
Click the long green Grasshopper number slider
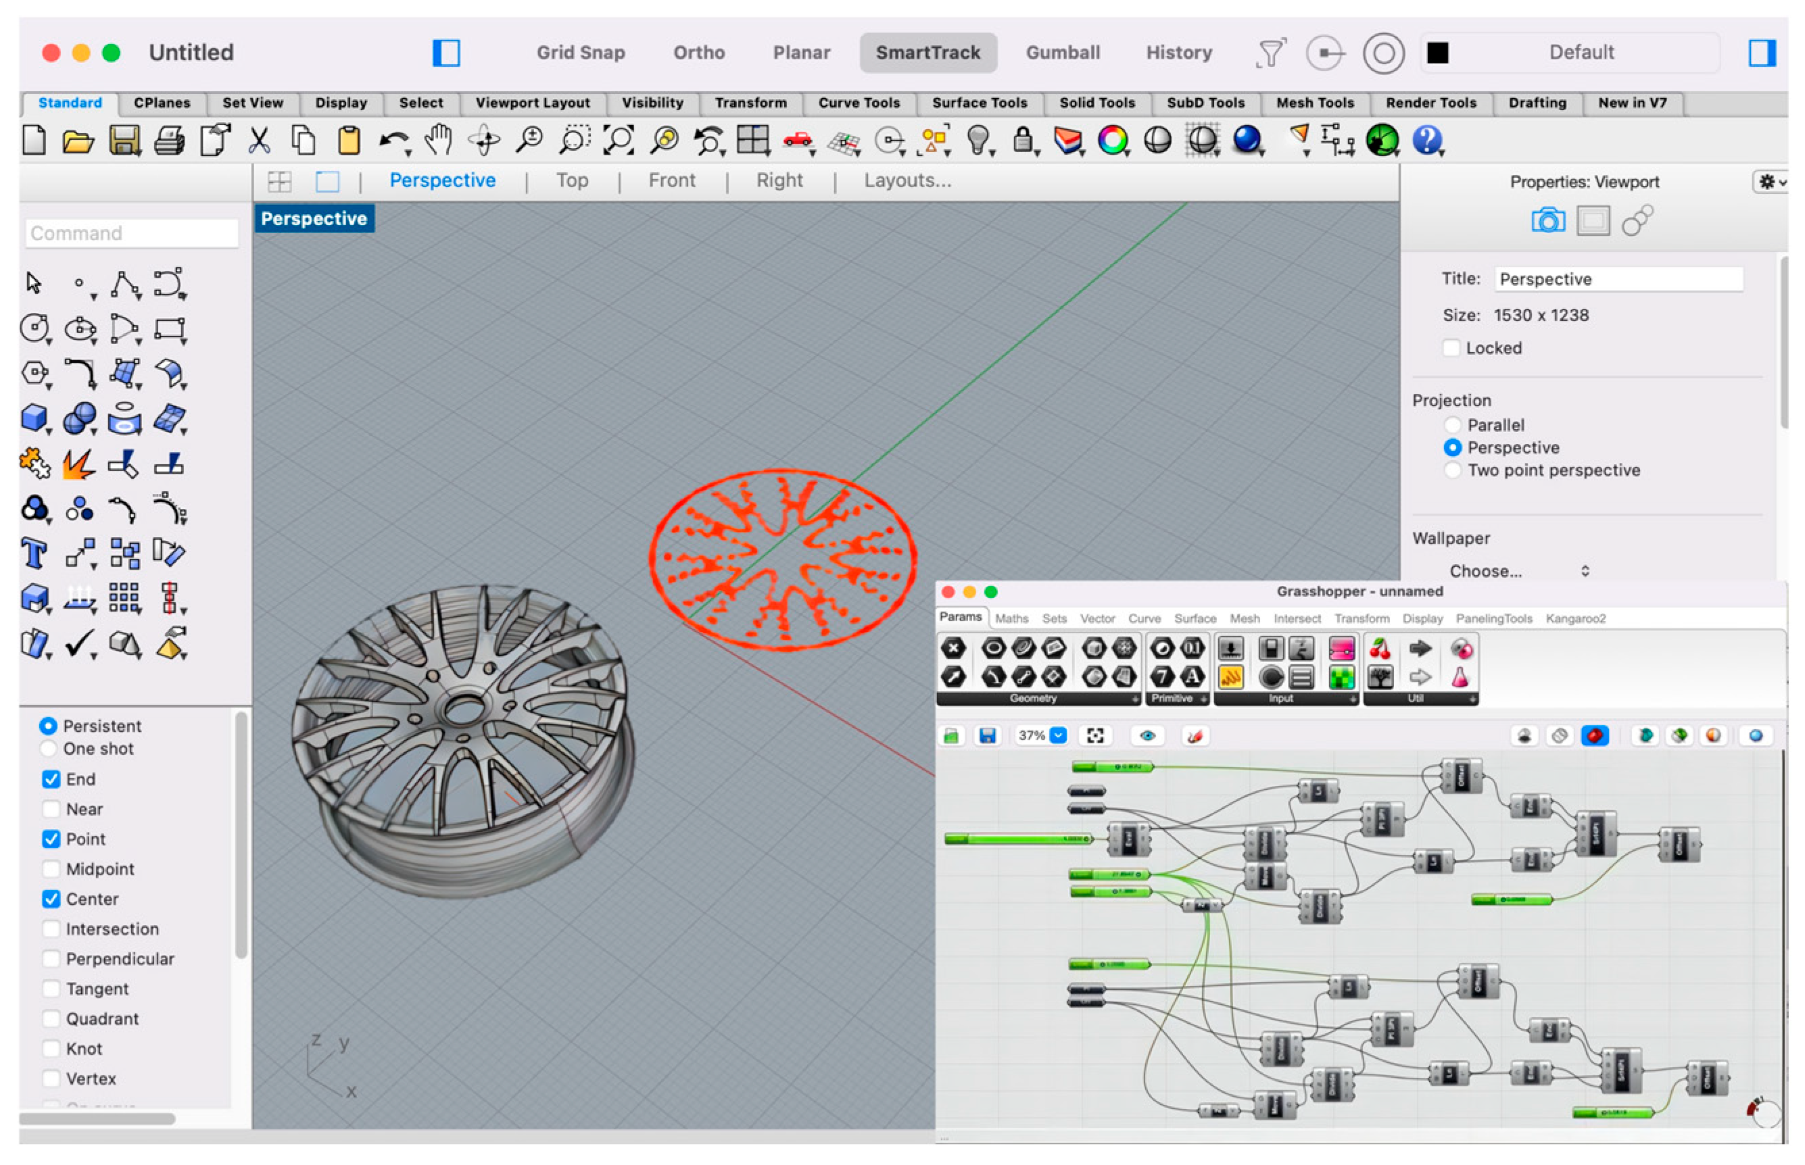coord(1018,839)
